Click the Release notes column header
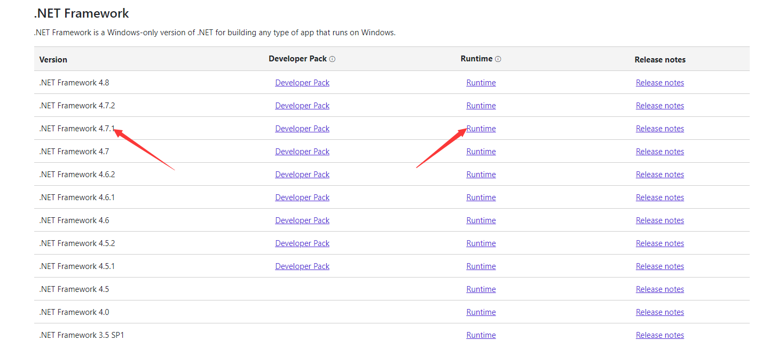 [x=660, y=60]
